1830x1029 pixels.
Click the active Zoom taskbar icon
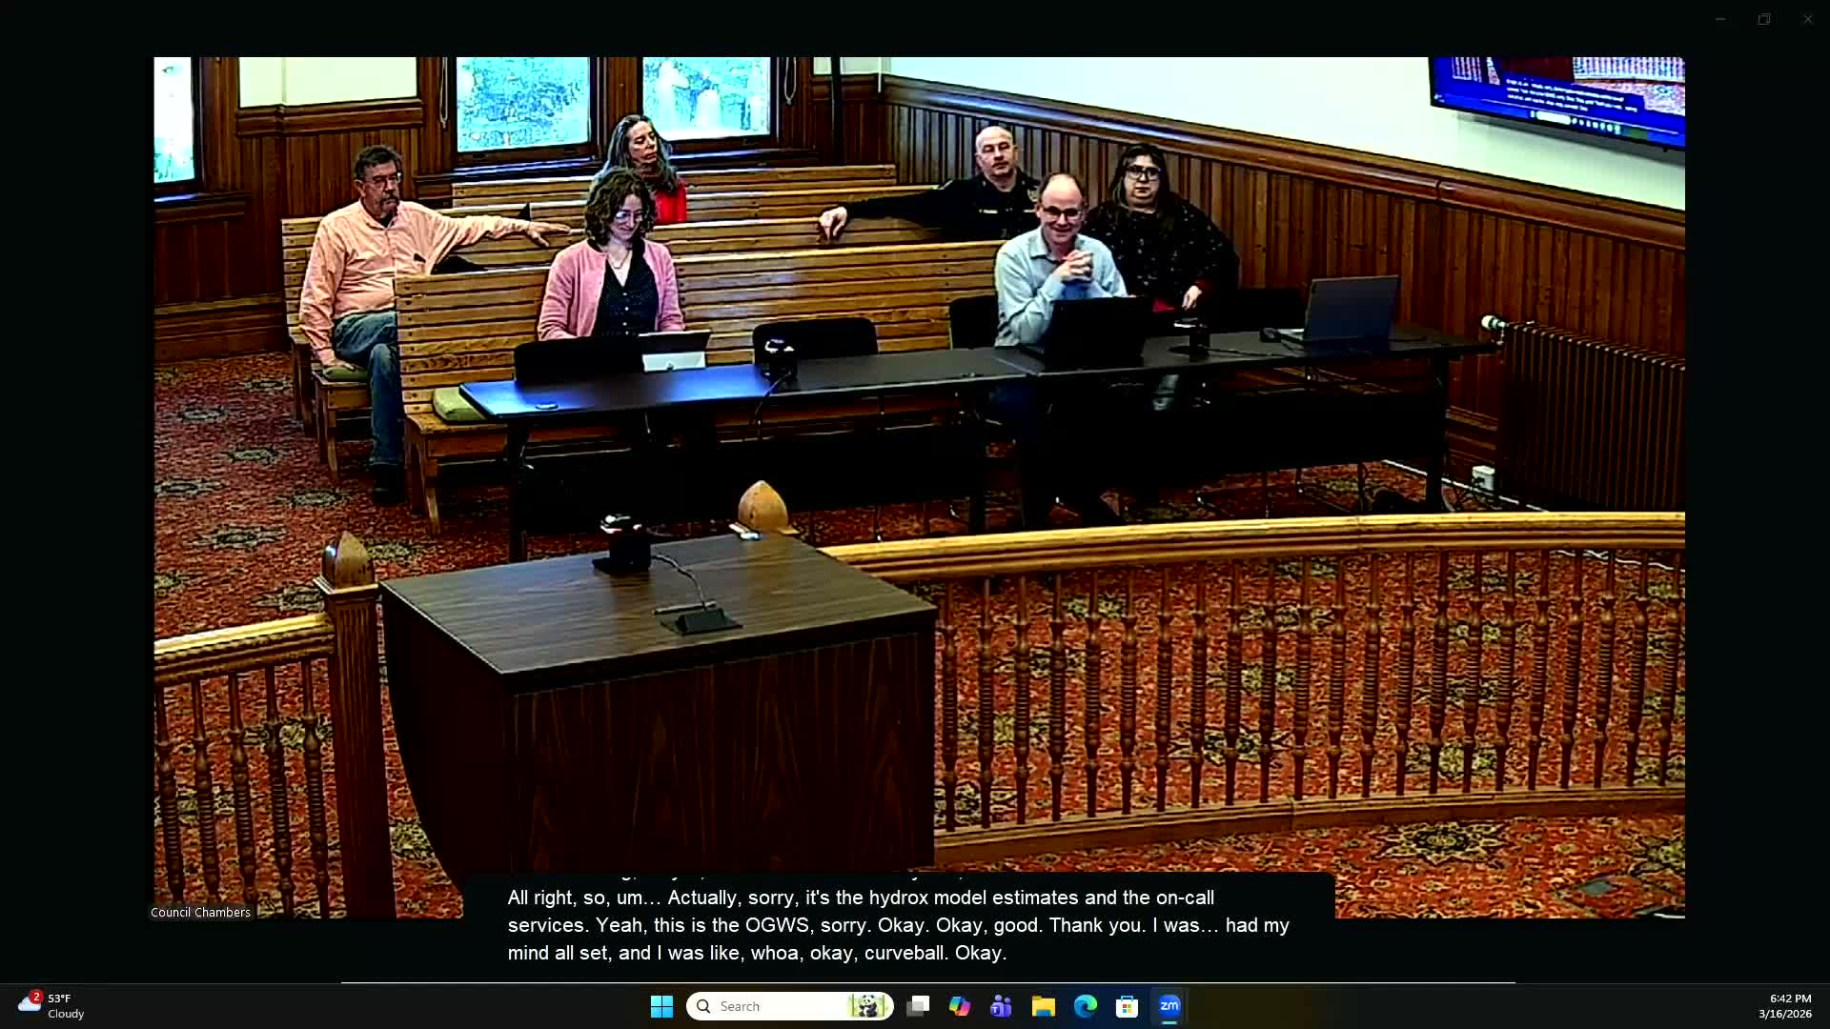(1169, 1006)
